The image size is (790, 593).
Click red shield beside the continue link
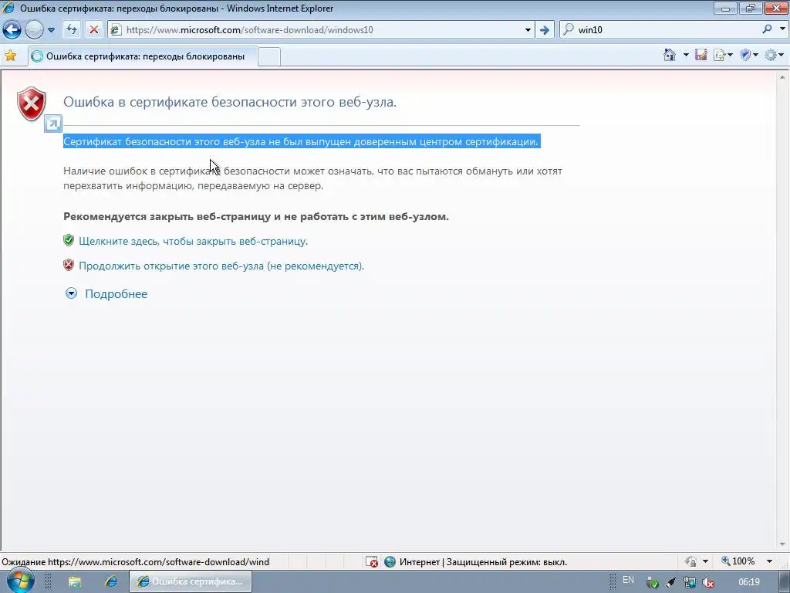click(69, 266)
